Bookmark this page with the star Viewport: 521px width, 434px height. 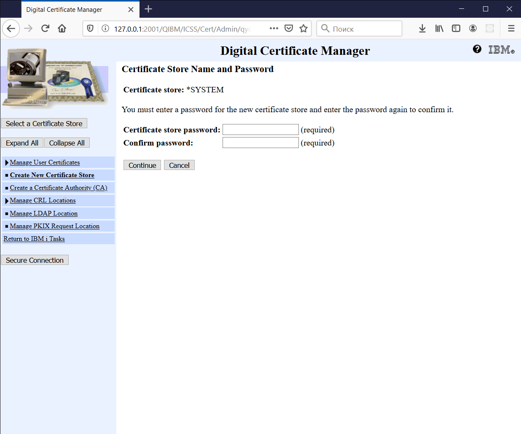[303, 29]
